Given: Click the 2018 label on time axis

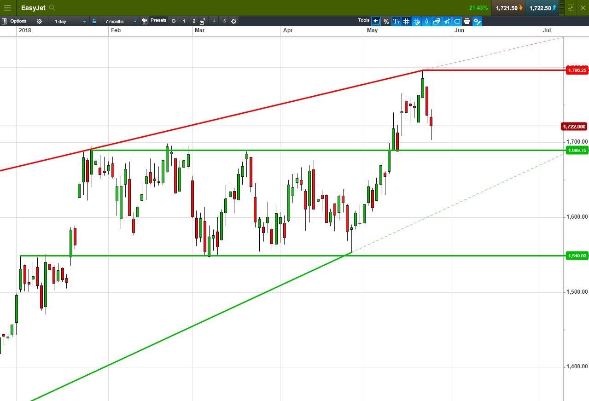Looking at the screenshot, I should [x=25, y=30].
